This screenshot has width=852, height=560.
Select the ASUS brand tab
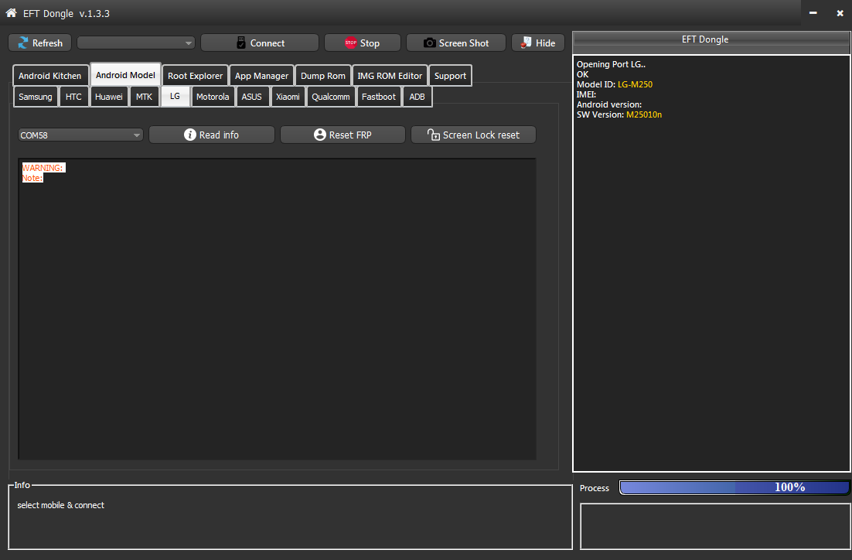[x=251, y=97]
